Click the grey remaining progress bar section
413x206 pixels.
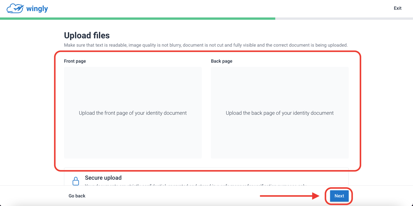pos(344,19)
